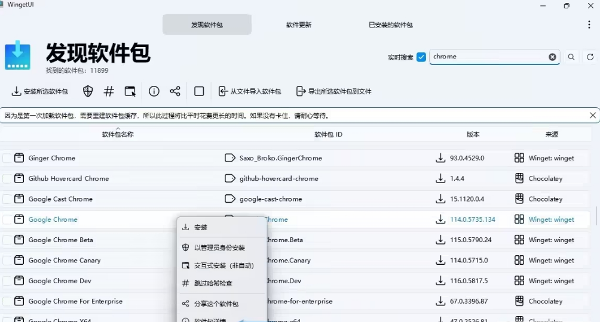Click Chocolatey source icon in Github Hovercard row

coord(519,178)
